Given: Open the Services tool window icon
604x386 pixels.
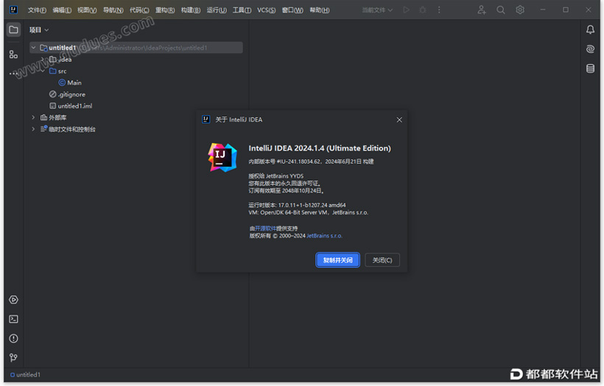Looking at the screenshot, I should pyautogui.click(x=13, y=300).
